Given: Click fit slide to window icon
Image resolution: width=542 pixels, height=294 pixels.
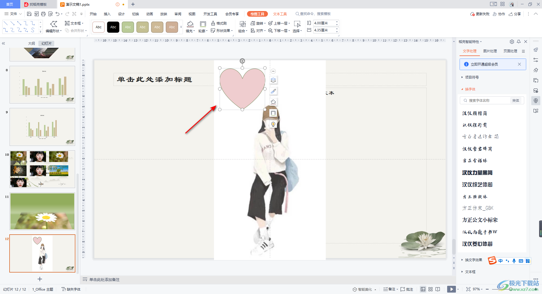Looking at the screenshot, I should (x=468, y=289).
